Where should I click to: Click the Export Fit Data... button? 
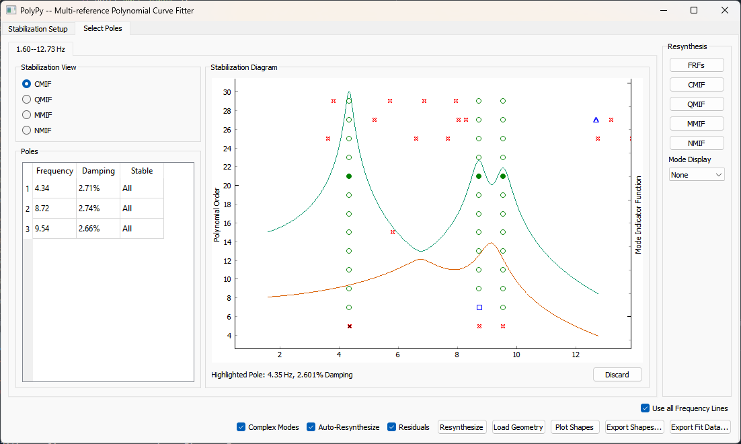700,427
